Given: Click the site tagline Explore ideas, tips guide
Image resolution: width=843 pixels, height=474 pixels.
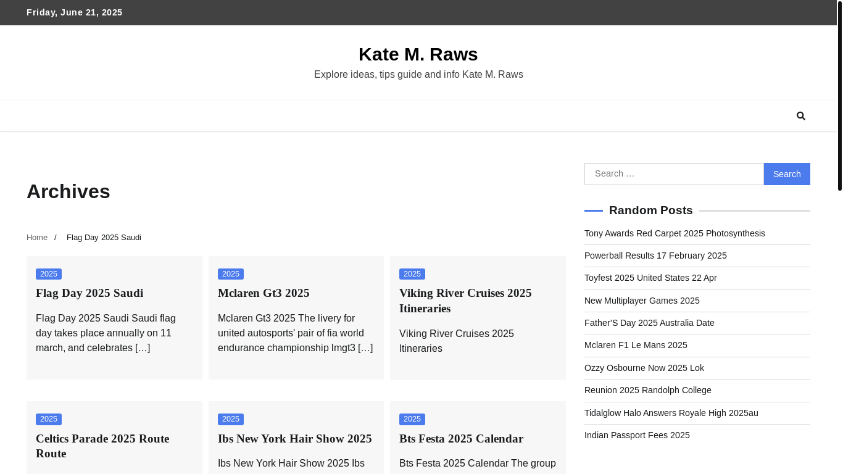Looking at the screenshot, I should click(418, 75).
